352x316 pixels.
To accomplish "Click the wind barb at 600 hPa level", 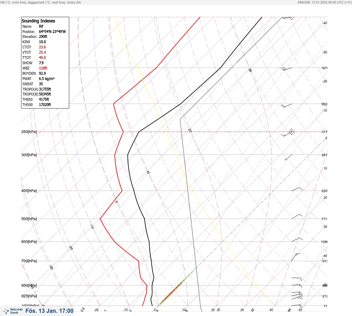I will [297, 240].
